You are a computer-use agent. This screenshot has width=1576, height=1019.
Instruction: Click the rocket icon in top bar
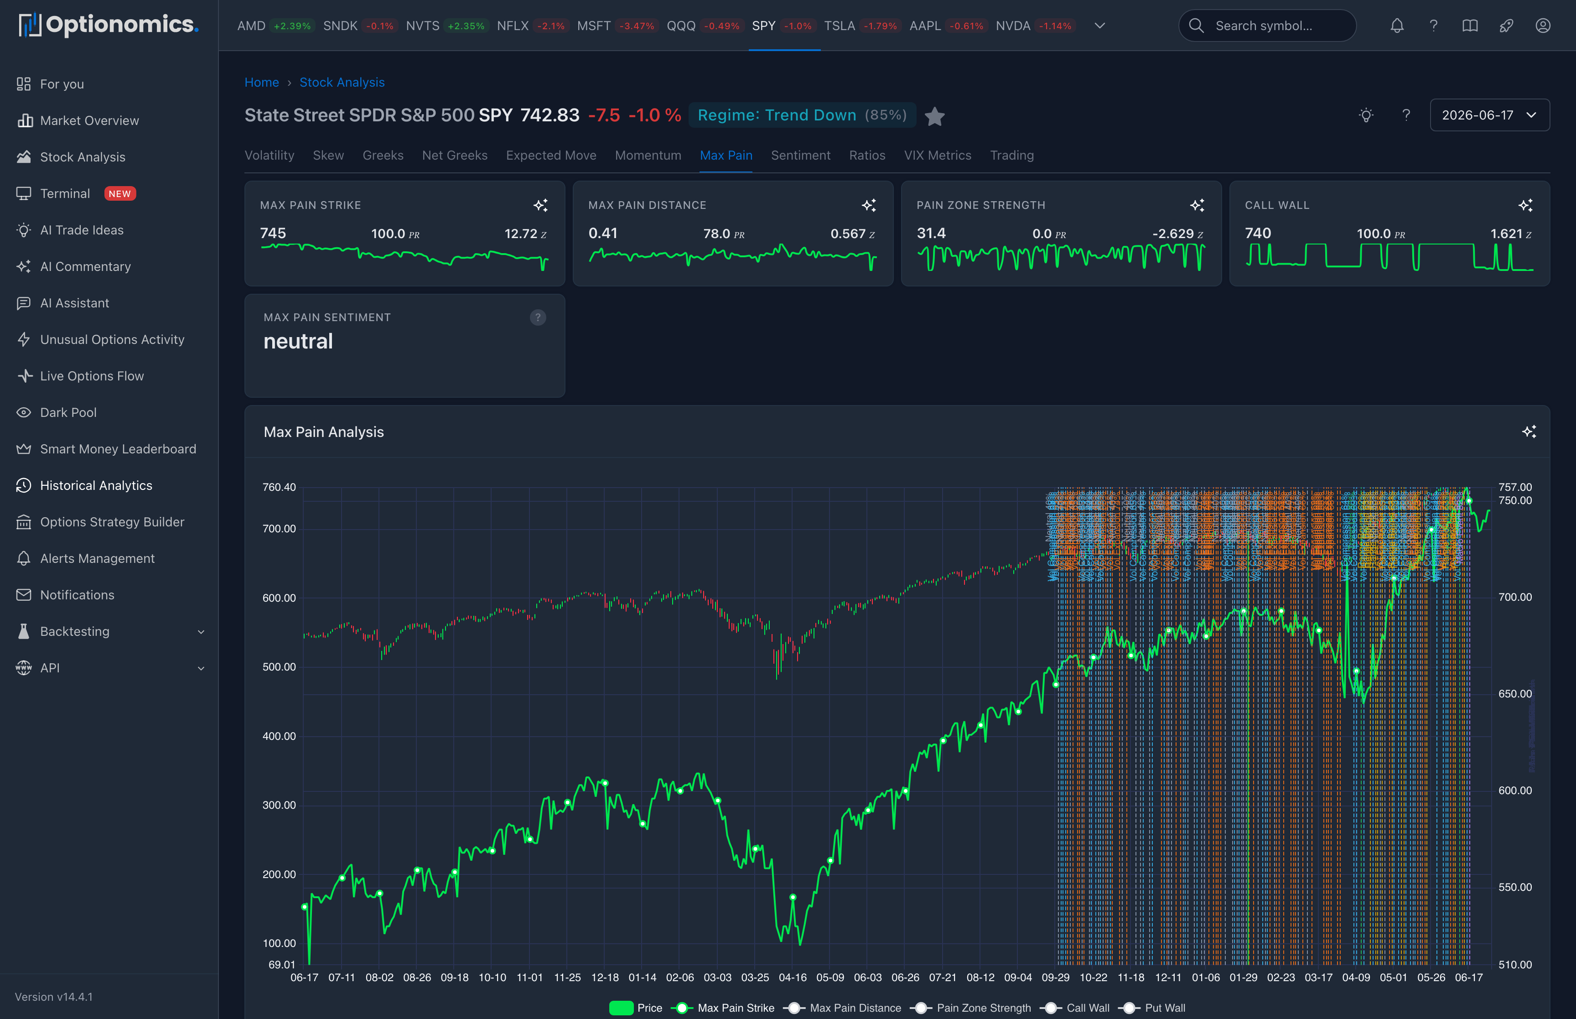(1506, 26)
